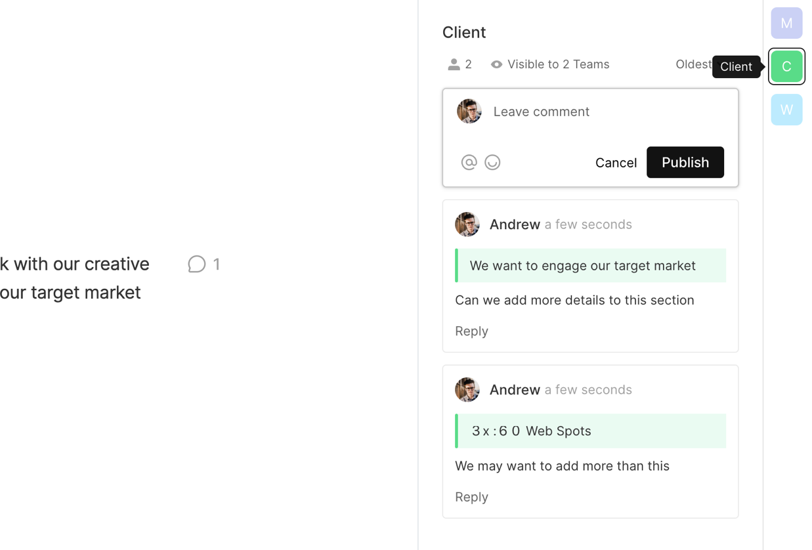
Task: Reply to the 'add more than this' comment
Action: pos(471,497)
